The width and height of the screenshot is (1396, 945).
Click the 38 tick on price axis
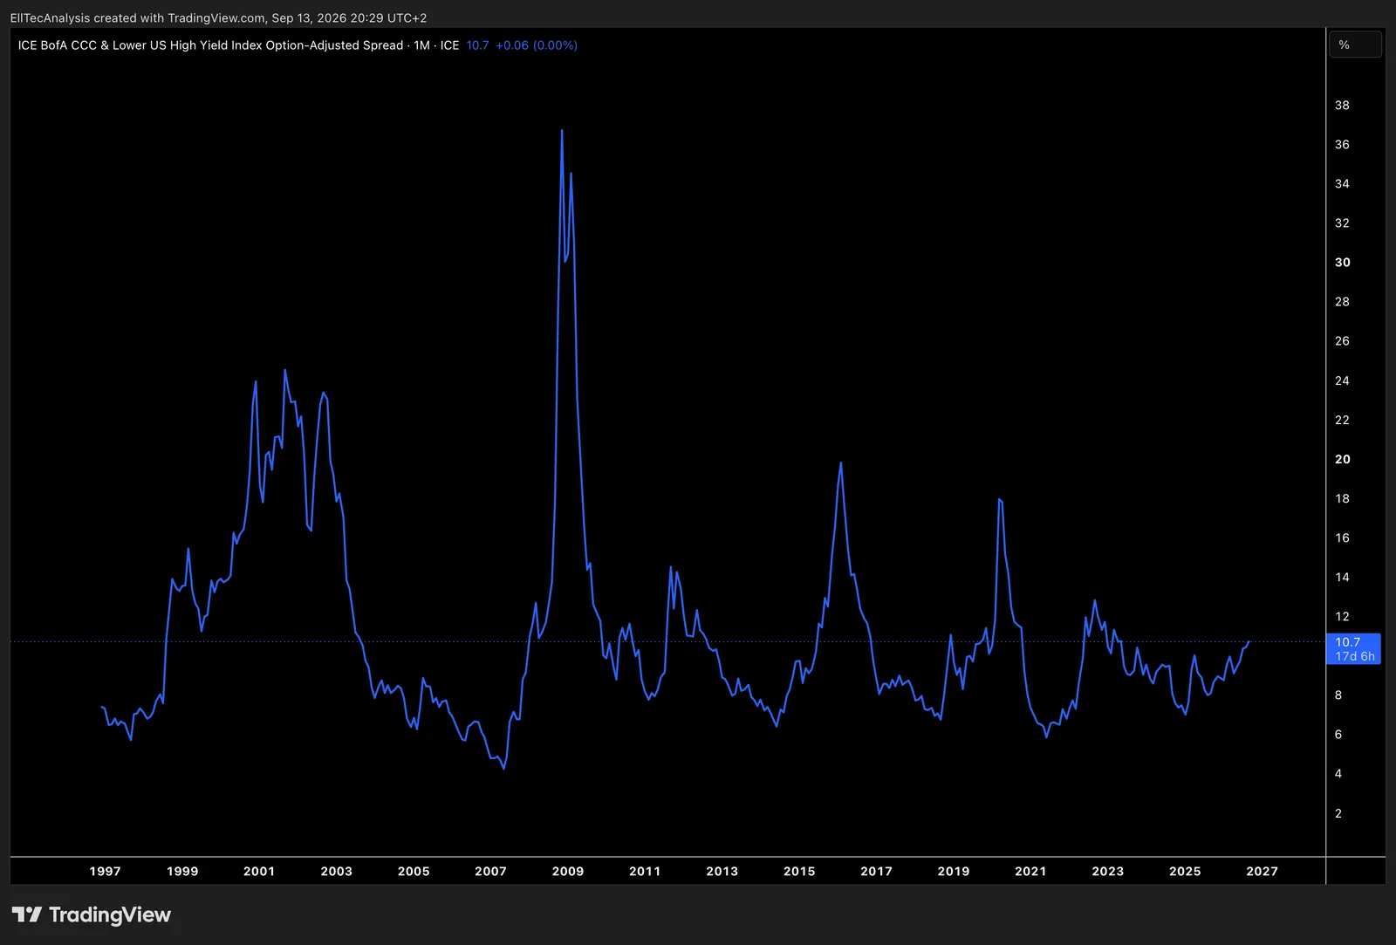(1342, 105)
